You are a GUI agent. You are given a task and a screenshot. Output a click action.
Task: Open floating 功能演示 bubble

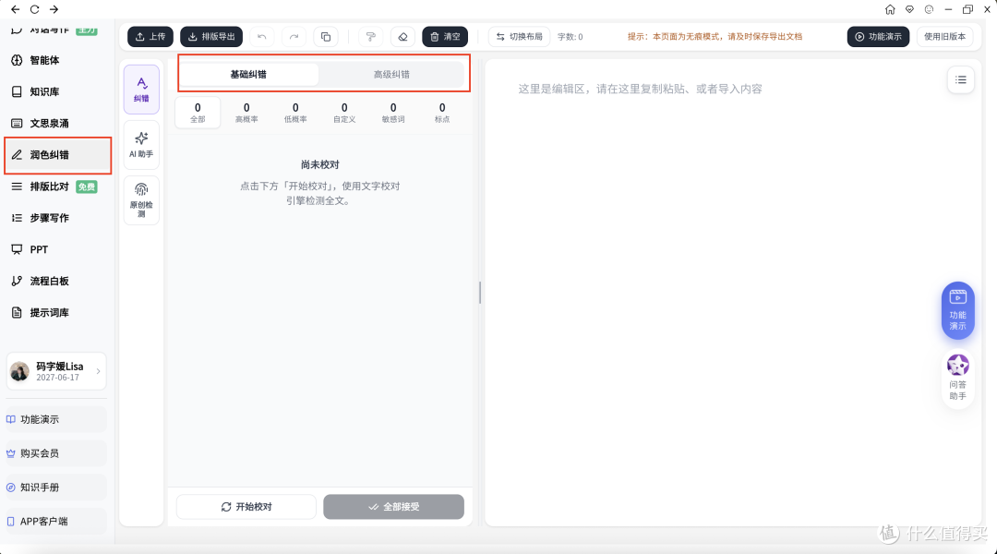957,310
